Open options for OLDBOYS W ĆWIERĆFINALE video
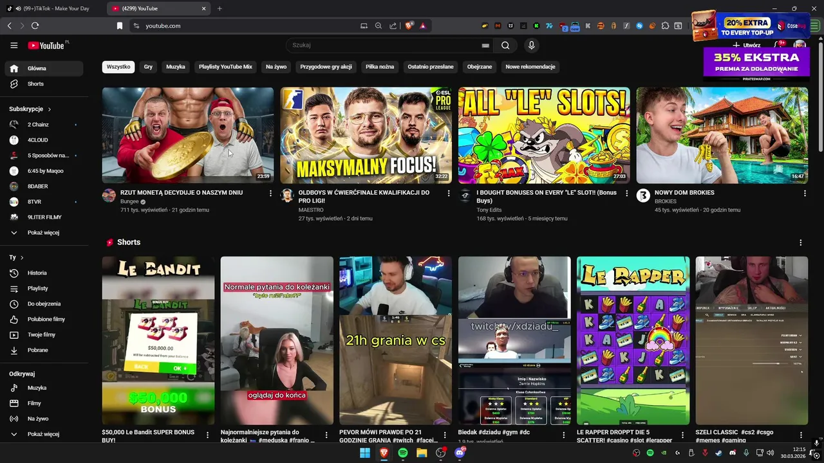Image resolution: width=824 pixels, height=463 pixels. [x=449, y=193]
